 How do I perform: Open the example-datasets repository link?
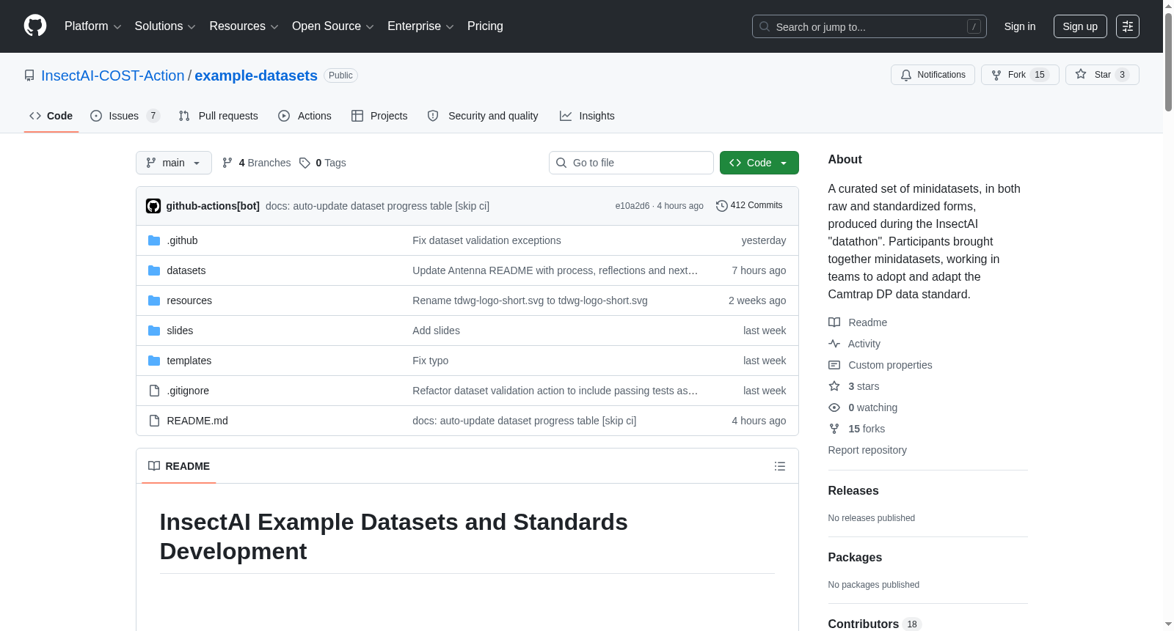click(256, 75)
